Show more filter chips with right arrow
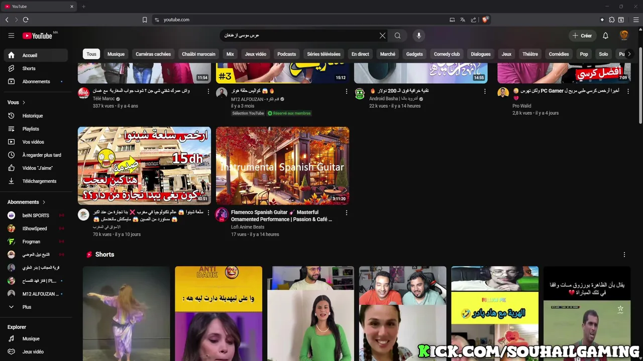This screenshot has height=361, width=643. (x=629, y=54)
